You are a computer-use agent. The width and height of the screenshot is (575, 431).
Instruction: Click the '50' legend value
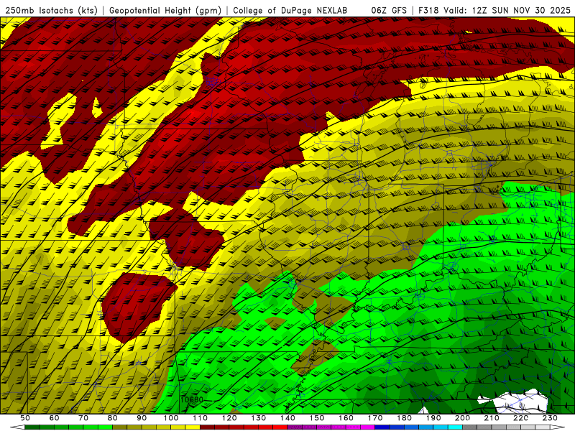tap(25, 418)
